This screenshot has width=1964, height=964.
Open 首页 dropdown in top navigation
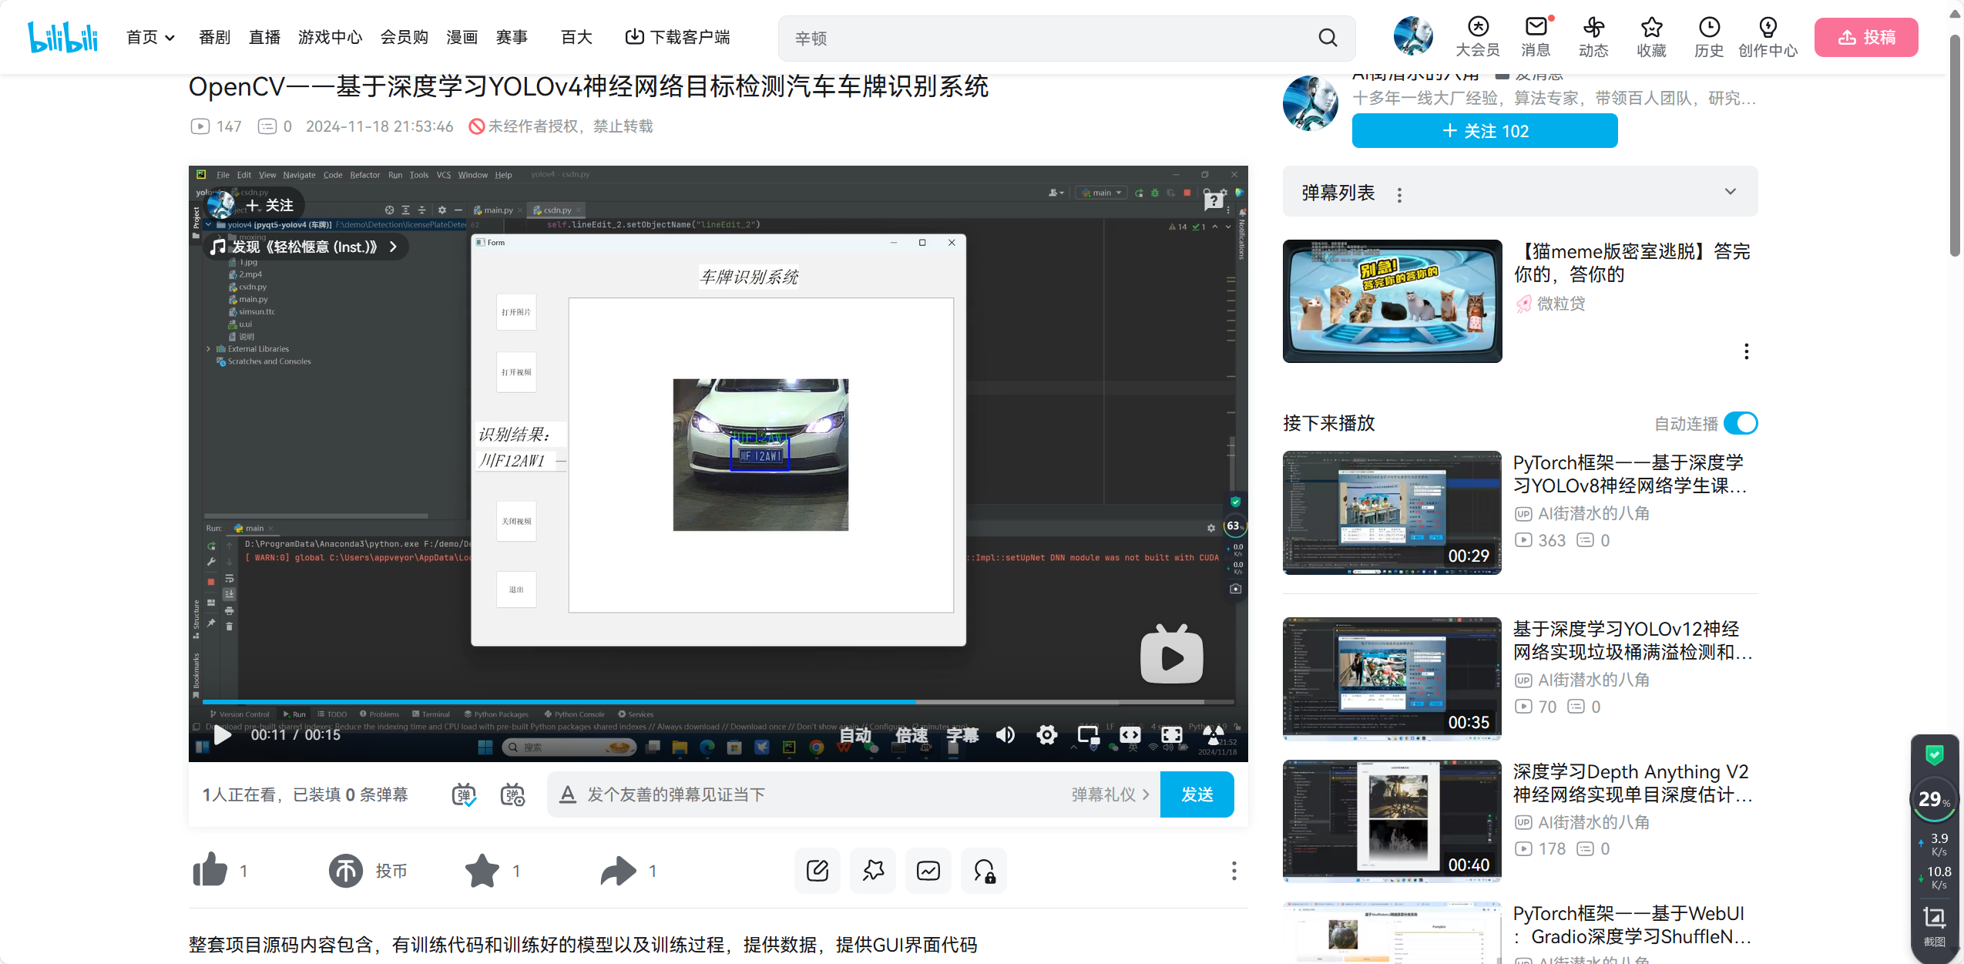click(x=150, y=37)
